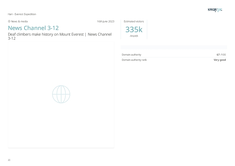This screenshot has height=166, width=235.
Task: Click the '/month' unit text
Action: [x=134, y=36]
